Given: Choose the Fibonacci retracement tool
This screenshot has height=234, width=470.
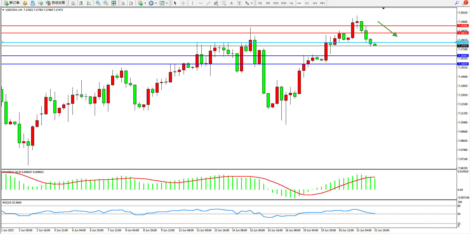Looking at the screenshot, I should click(x=224, y=3).
